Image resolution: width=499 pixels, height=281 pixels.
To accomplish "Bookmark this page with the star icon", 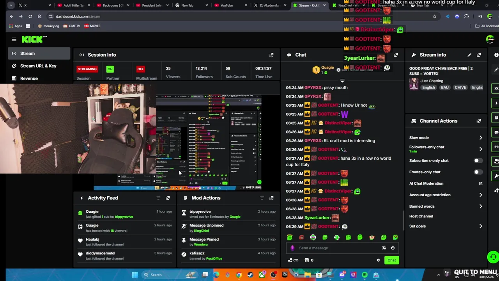I will [435, 16].
